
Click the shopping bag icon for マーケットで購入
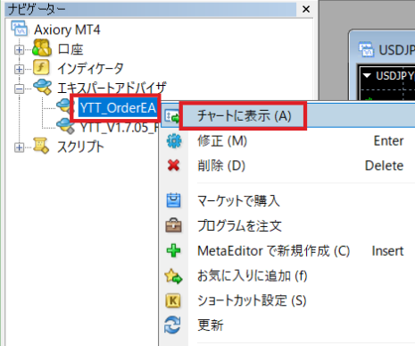tap(173, 200)
